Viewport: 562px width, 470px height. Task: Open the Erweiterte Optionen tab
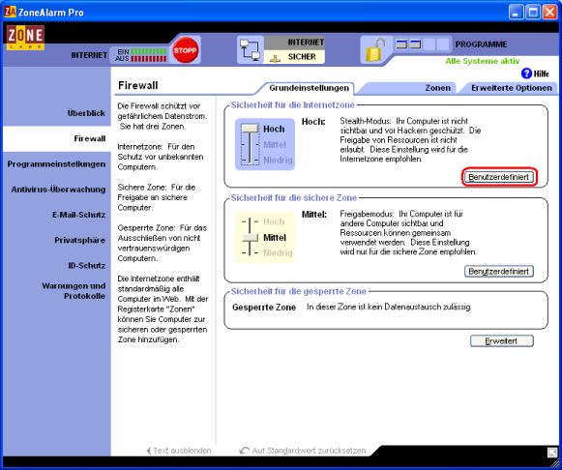[x=512, y=88]
